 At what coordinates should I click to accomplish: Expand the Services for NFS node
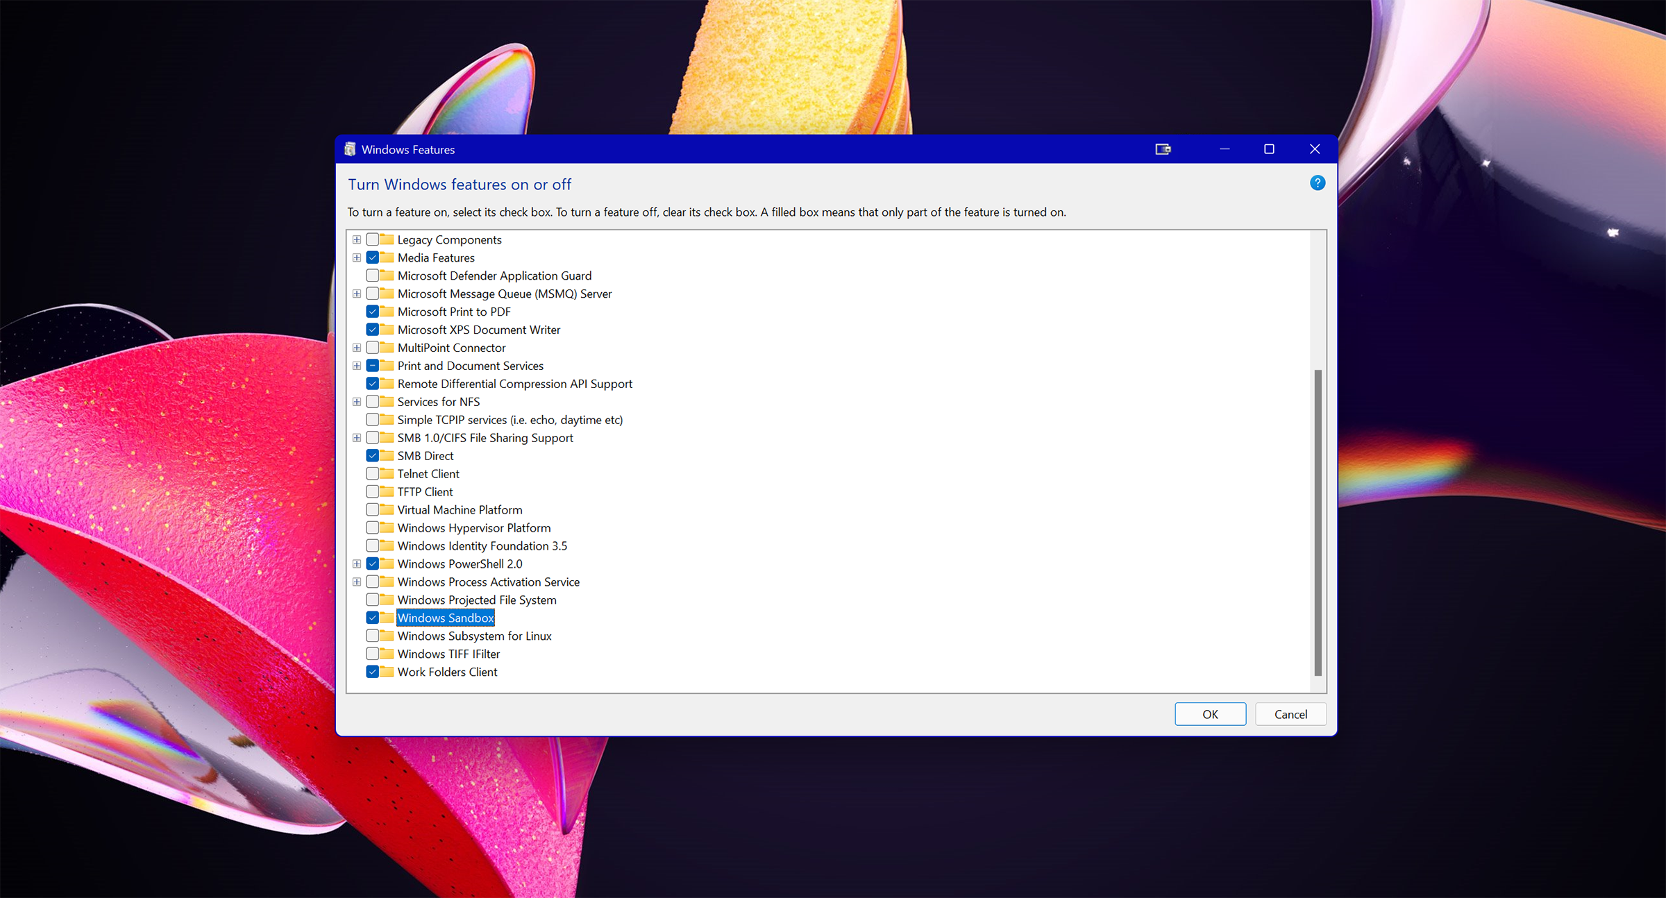click(x=357, y=401)
